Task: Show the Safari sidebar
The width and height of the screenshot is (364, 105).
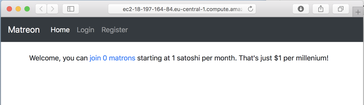Action: pos(71,9)
